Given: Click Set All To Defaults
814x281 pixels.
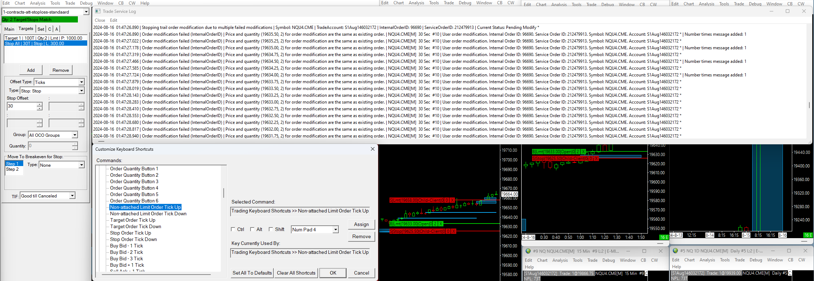Looking at the screenshot, I should coord(252,273).
